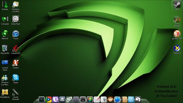Viewport: 183px width, 103px height.
Task: Launch iTunes from the desktop
Action: tap(16, 34)
